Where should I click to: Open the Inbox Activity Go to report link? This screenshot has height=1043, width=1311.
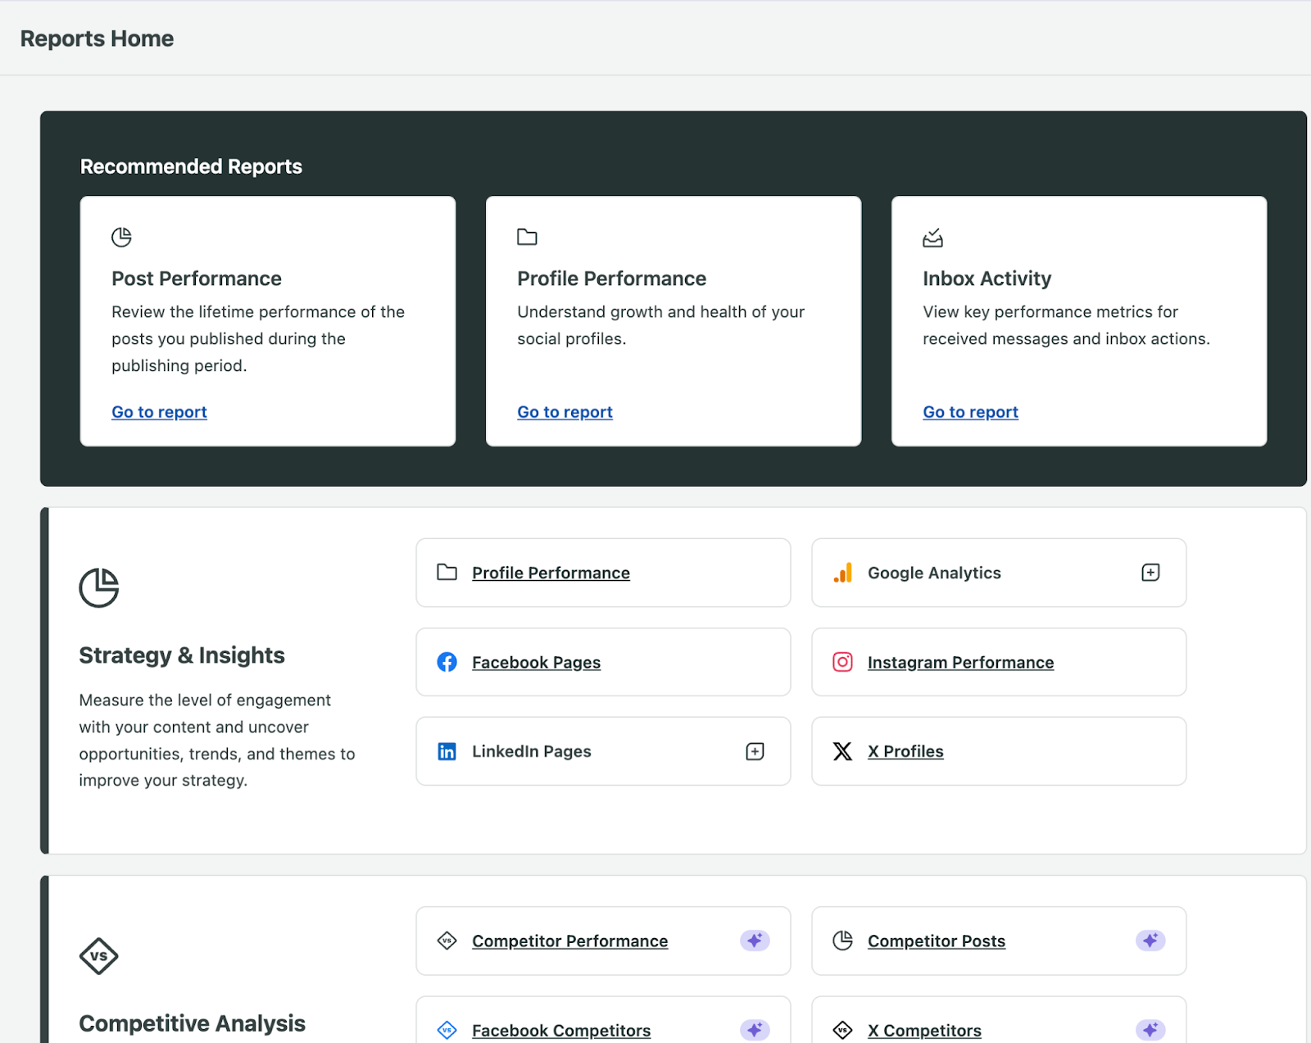coord(970,411)
